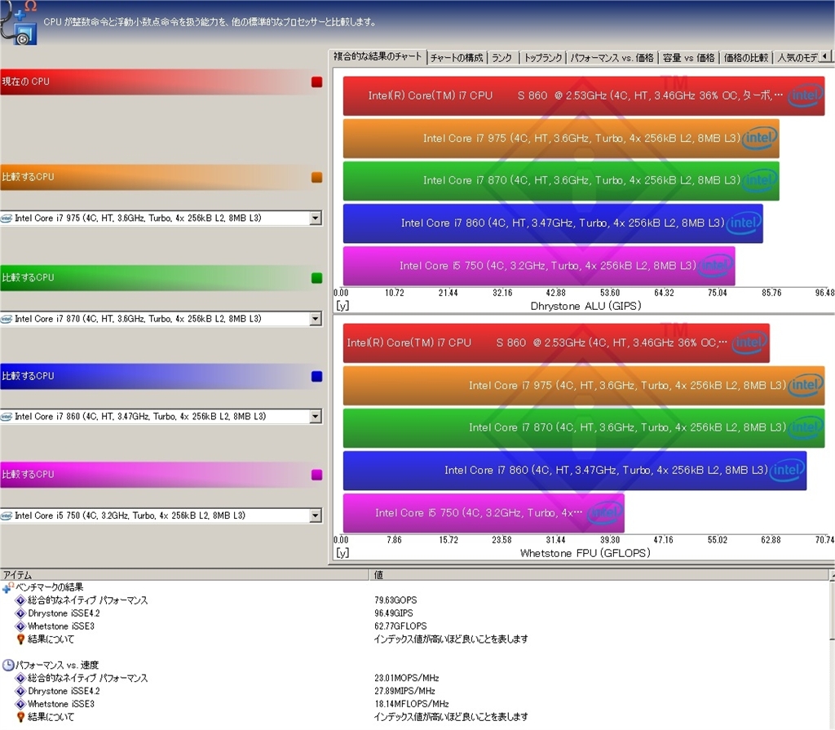Click the blue compare CPU color square
This screenshot has height=730, width=835.
[317, 376]
